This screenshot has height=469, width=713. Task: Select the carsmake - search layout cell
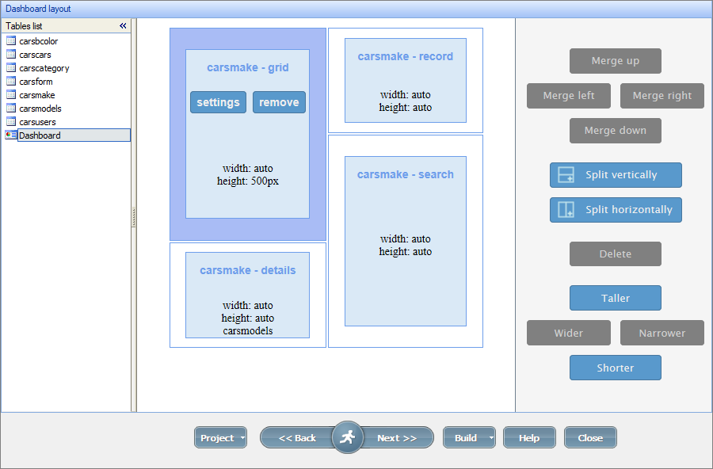pyautogui.click(x=406, y=240)
